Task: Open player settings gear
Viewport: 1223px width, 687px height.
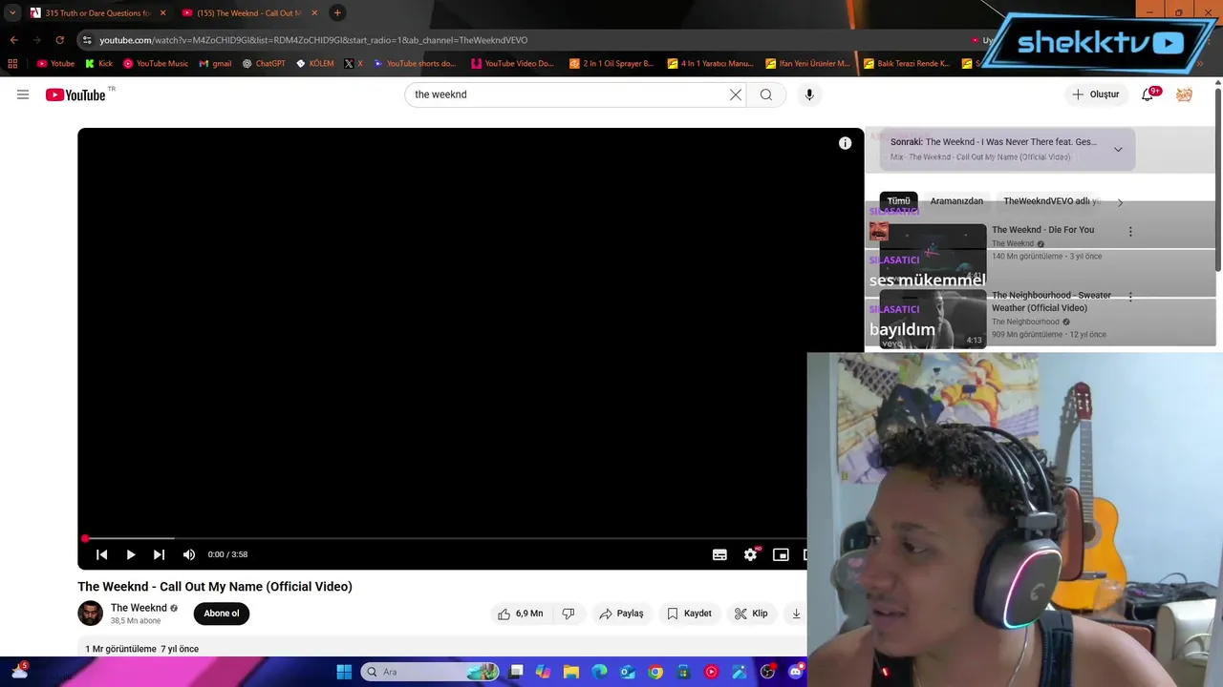Action: [x=751, y=554]
